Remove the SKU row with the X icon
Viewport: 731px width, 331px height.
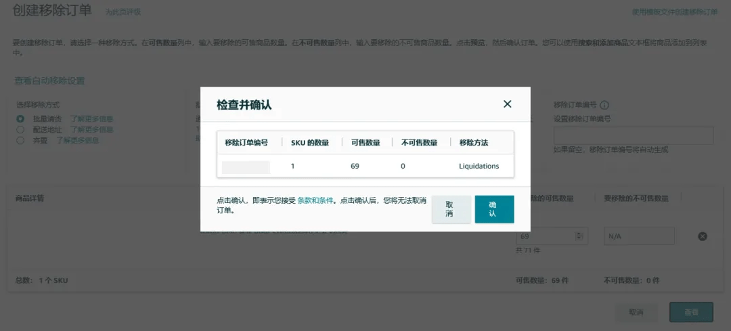[702, 236]
